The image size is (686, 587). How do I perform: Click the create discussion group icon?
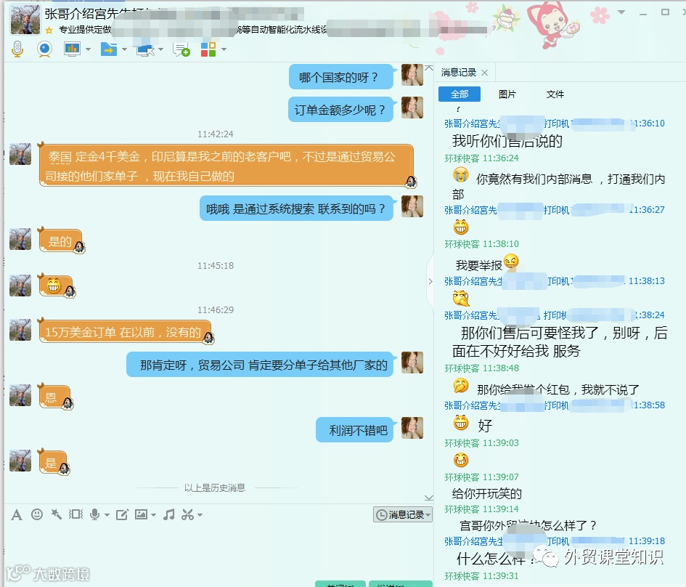tap(181, 49)
